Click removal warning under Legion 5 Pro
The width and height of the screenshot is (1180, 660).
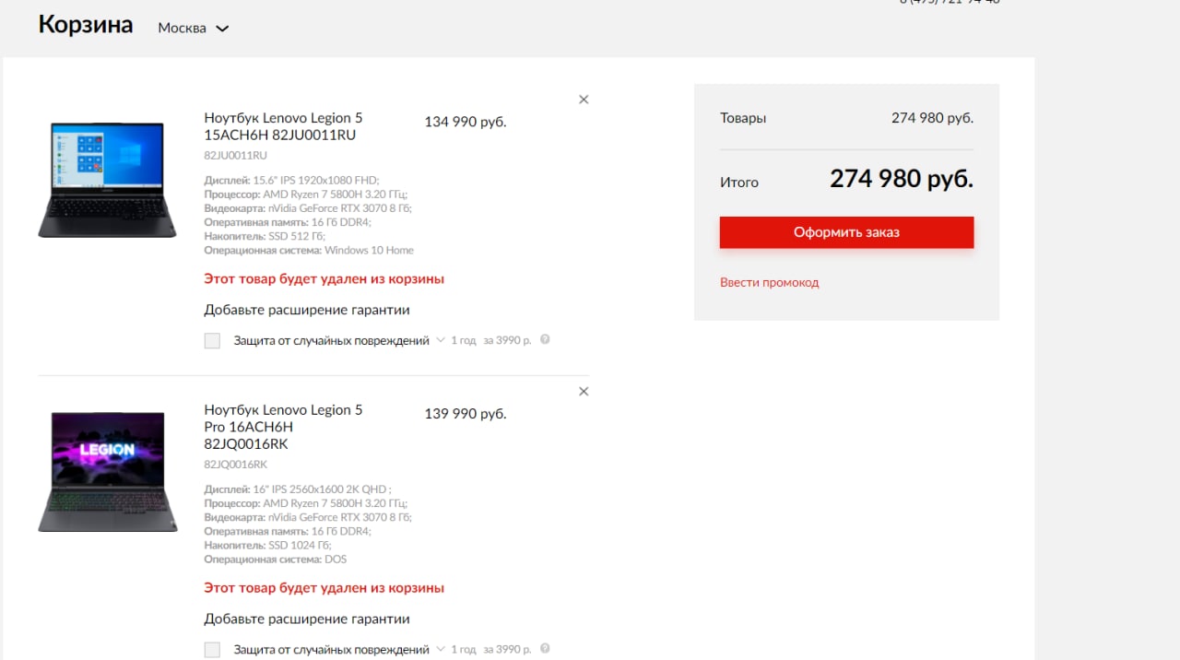click(x=324, y=587)
